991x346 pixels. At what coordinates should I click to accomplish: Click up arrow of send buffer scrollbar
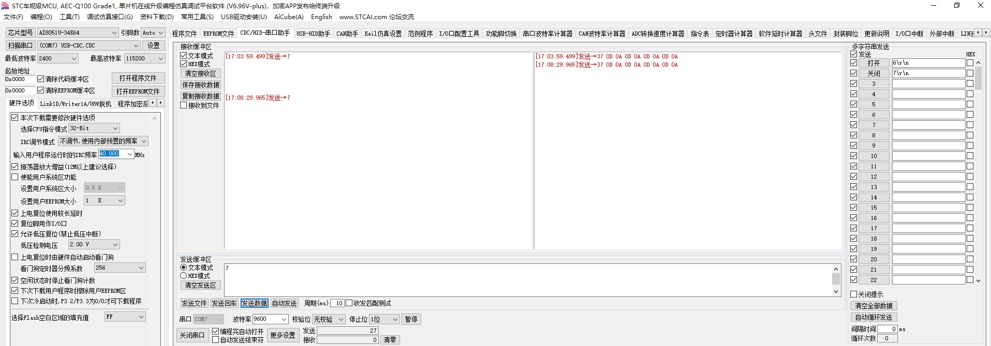[836, 269]
